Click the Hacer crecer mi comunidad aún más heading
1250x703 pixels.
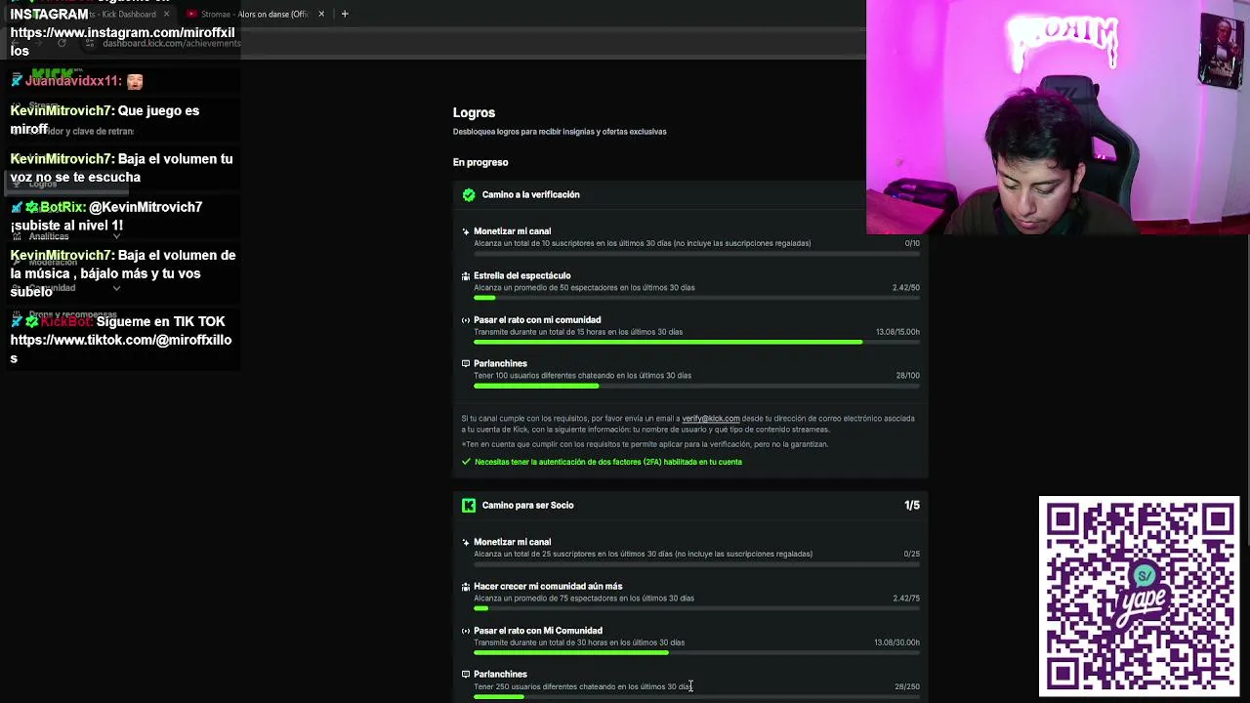(548, 586)
